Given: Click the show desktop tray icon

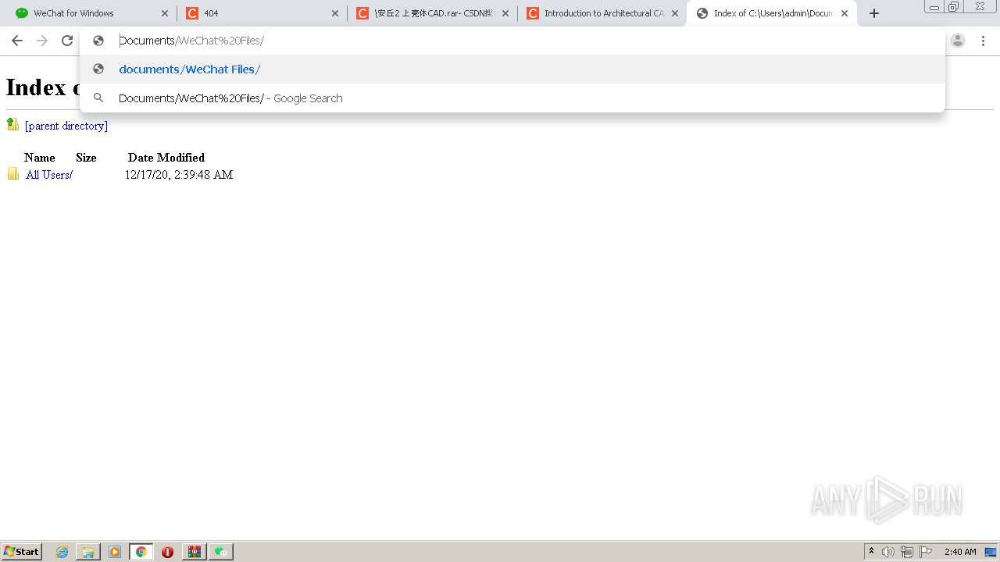Looking at the screenshot, I should coord(991,552).
